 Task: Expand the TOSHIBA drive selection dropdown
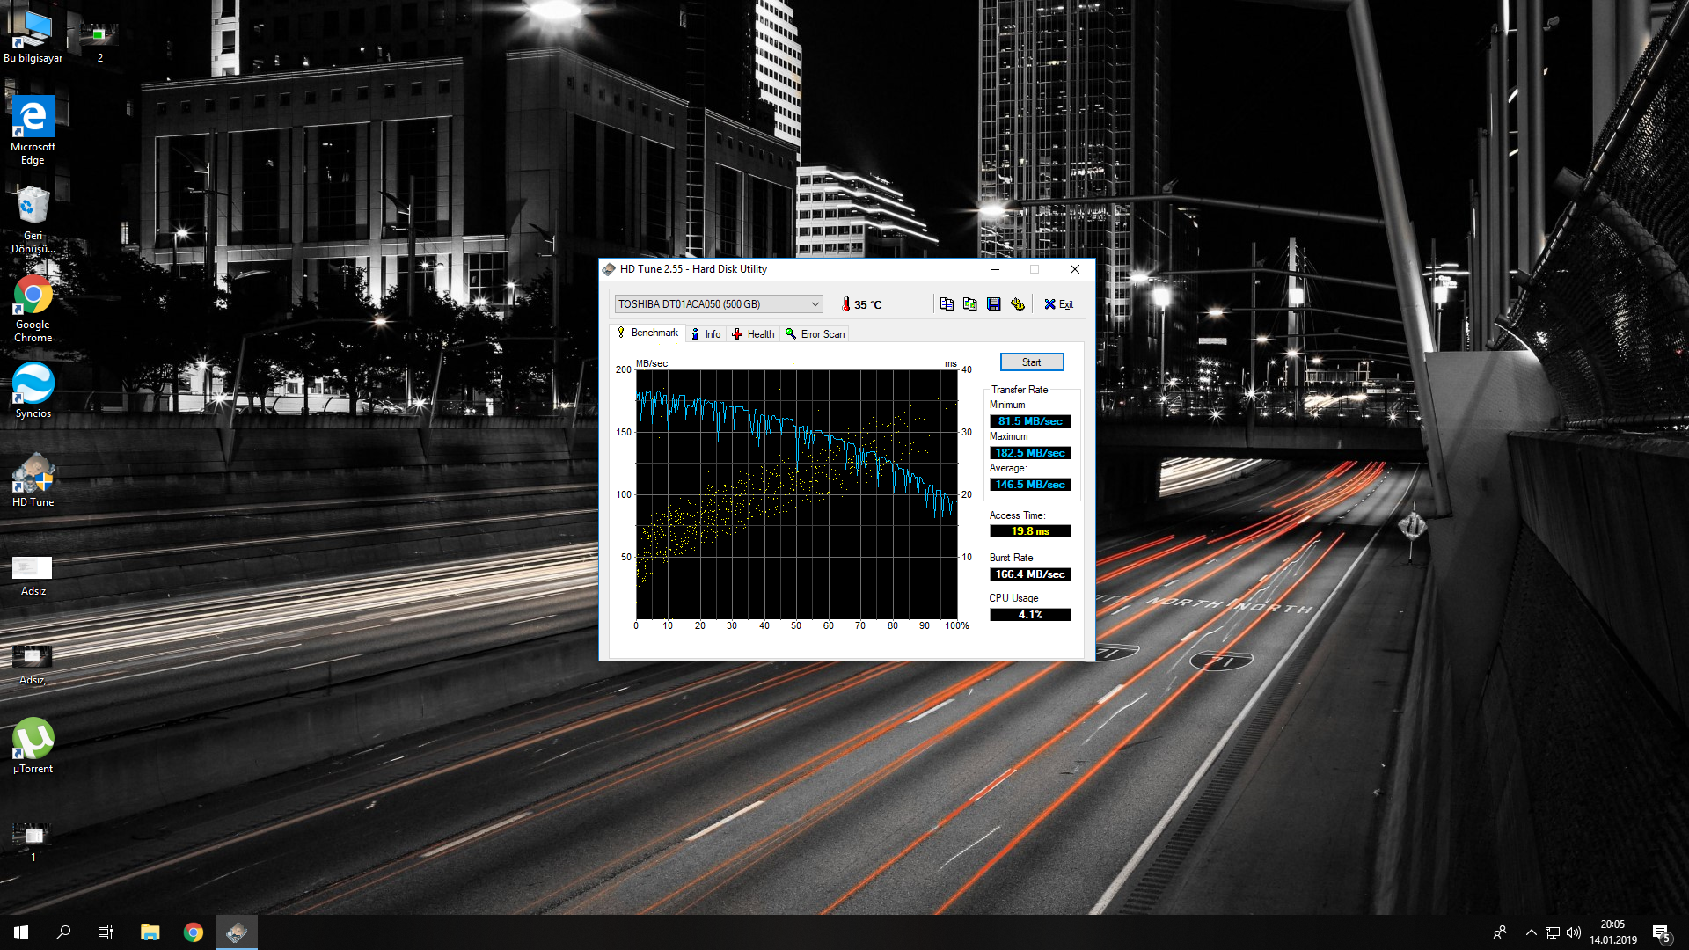815,304
